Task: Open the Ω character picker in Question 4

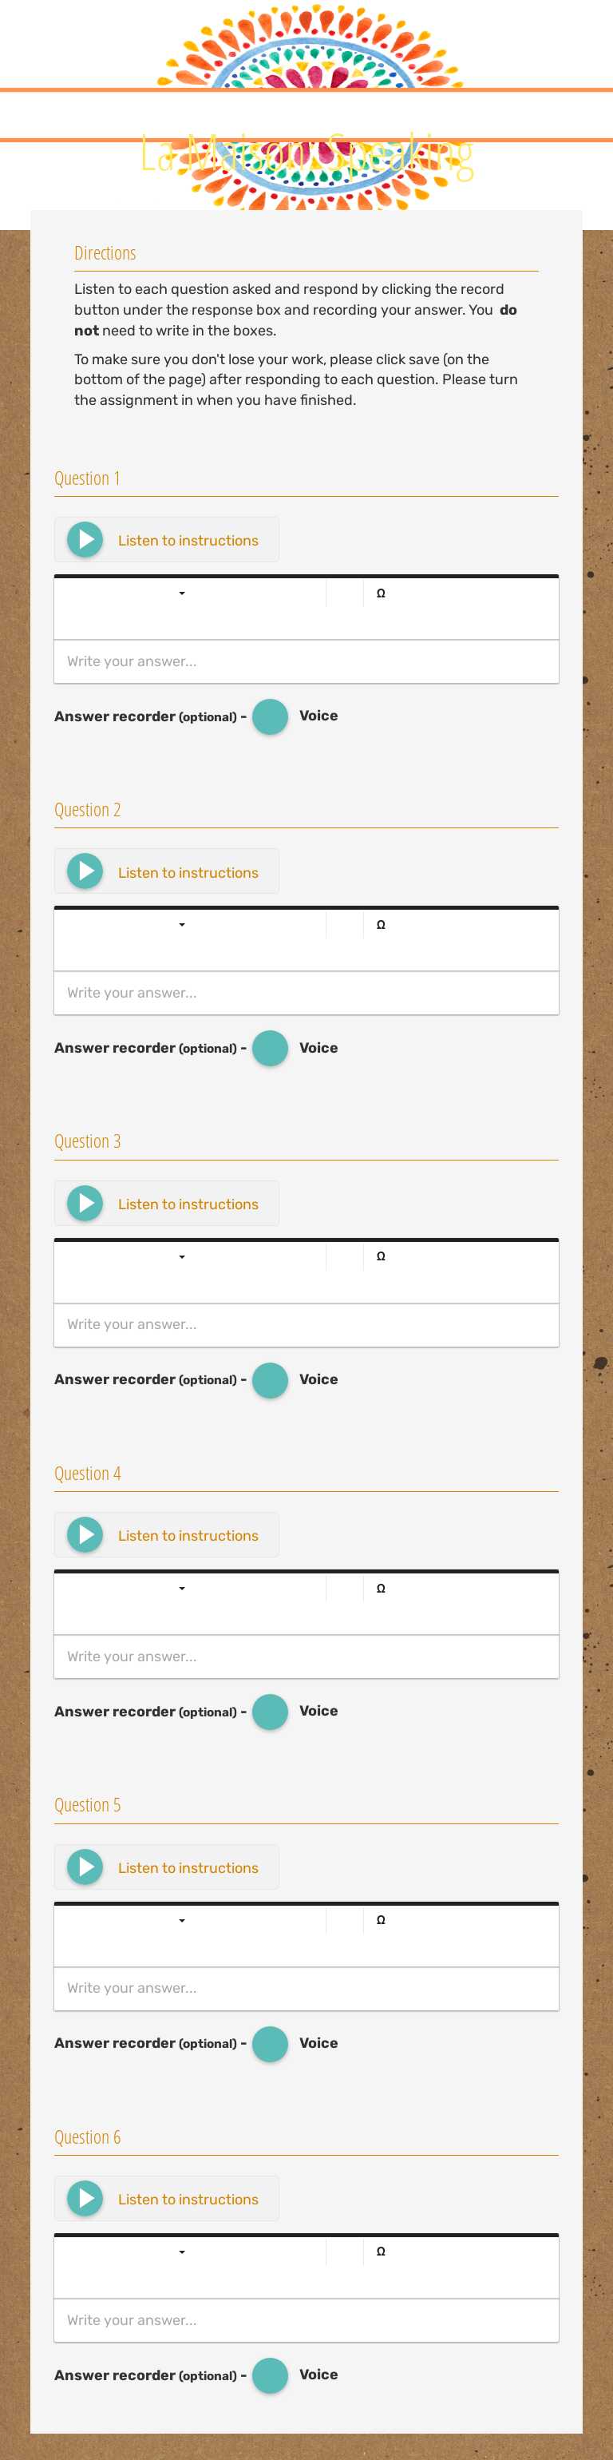Action: pyautogui.click(x=380, y=1587)
